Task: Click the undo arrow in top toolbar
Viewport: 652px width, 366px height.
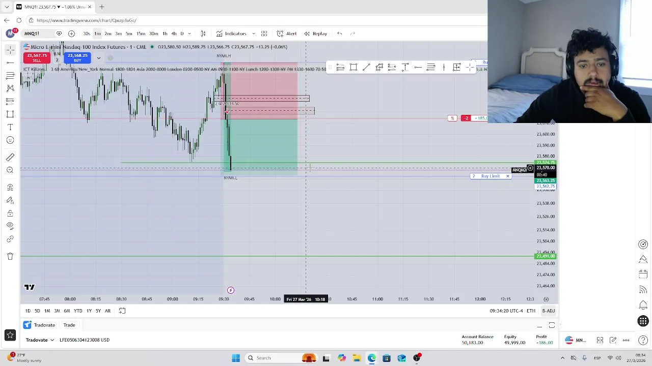Action: pos(340,34)
